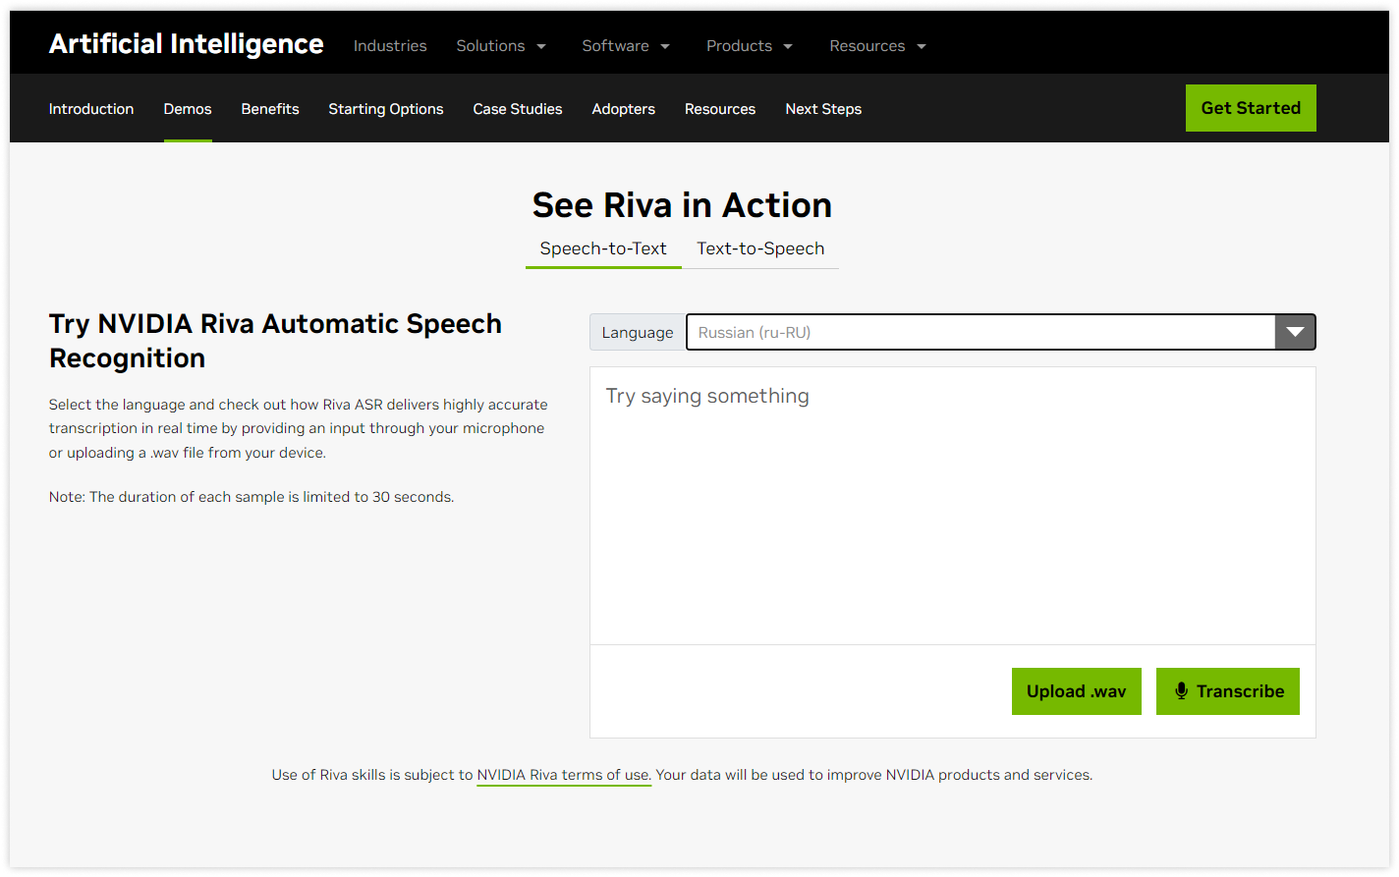1399x877 pixels.
Task: Expand the top Resources menu
Action: (x=877, y=46)
